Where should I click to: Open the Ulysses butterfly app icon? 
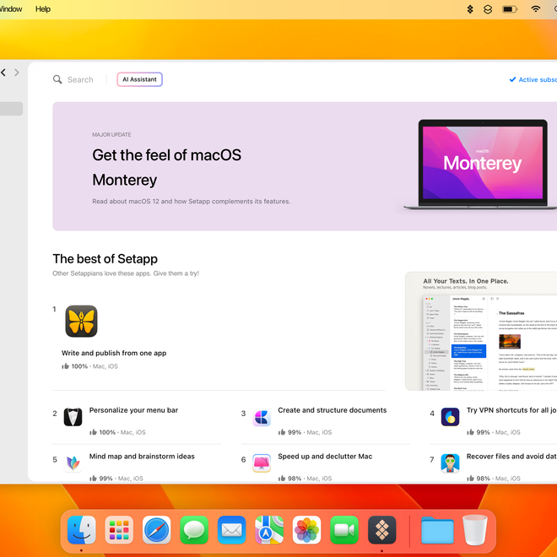pyautogui.click(x=81, y=322)
